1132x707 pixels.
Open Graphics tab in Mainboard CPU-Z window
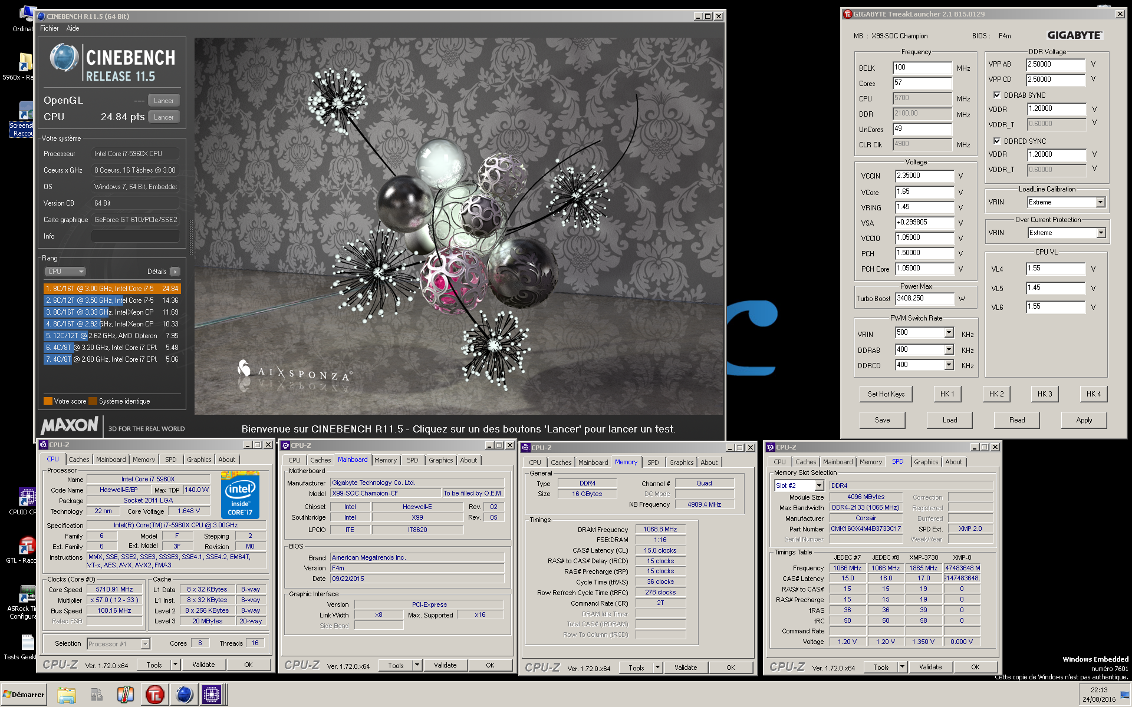coord(440,460)
